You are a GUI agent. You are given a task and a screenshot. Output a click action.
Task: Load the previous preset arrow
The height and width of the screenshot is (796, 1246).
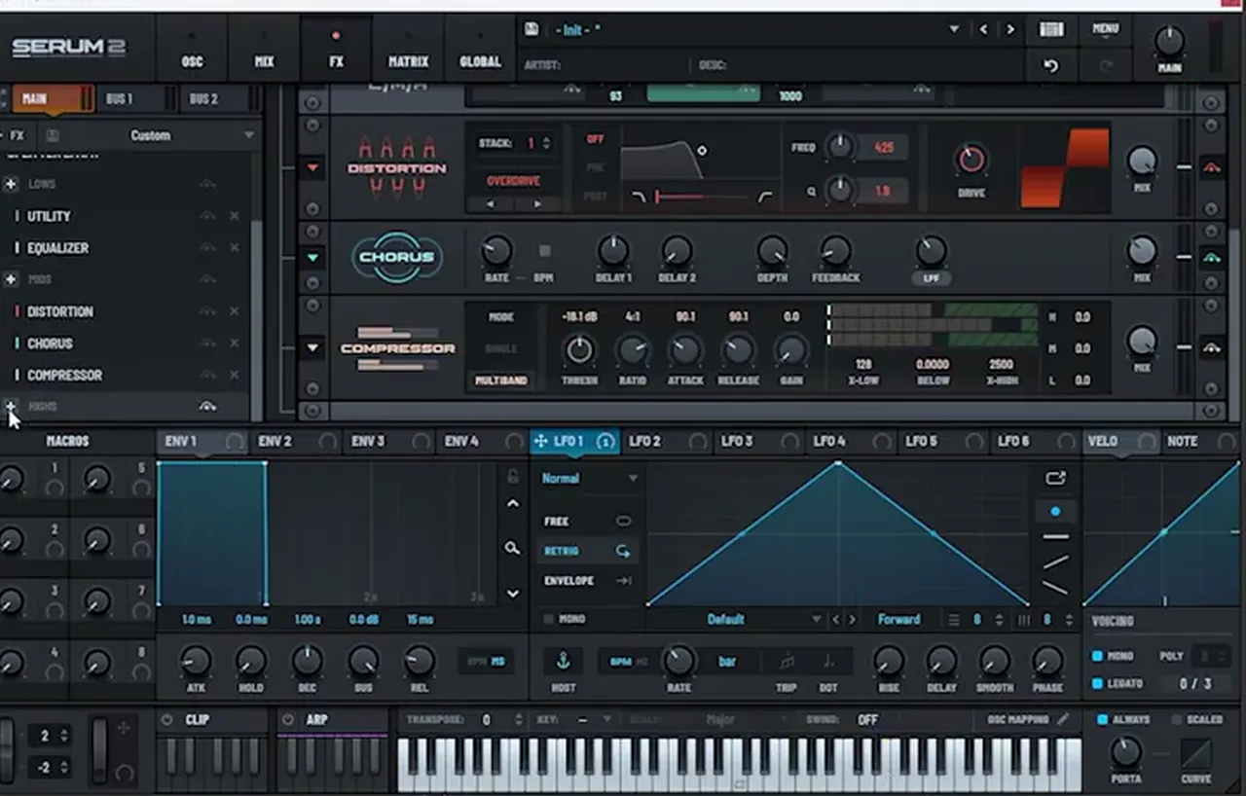pyautogui.click(x=983, y=29)
